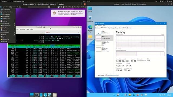Switch to the Users tab in Task Manager
This screenshot has width=173, height=97.
tap(121, 28)
